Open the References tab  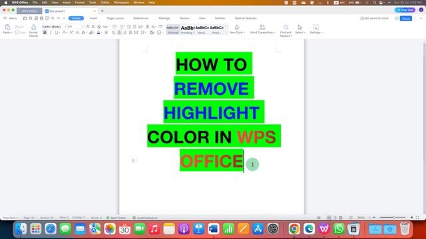140,18
